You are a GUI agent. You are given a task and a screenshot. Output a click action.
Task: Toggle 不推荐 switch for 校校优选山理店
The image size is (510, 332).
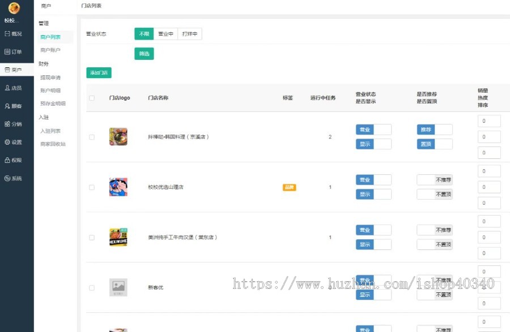pyautogui.click(x=435, y=180)
